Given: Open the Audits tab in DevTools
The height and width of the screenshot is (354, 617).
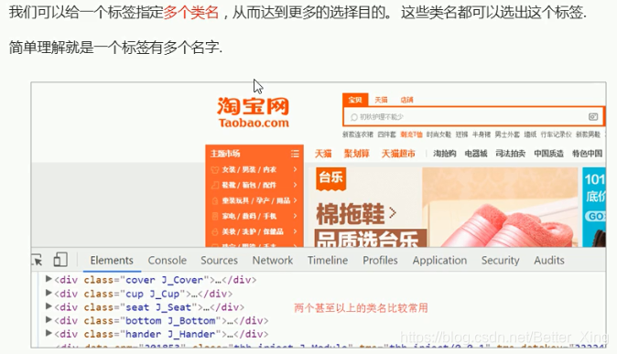Looking at the screenshot, I should pyautogui.click(x=549, y=261).
